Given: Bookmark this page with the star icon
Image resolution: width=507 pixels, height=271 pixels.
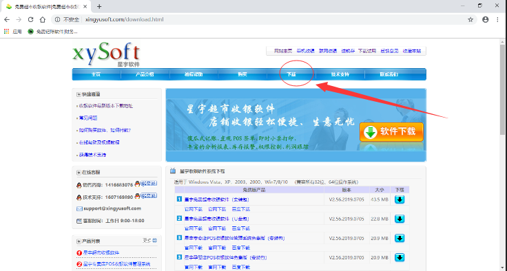Looking at the screenshot, I should pyautogui.click(x=470, y=20).
